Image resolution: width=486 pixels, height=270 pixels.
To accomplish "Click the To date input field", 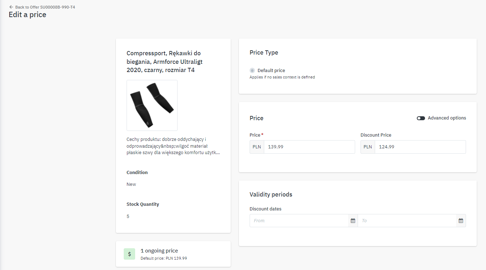I will [407, 221].
